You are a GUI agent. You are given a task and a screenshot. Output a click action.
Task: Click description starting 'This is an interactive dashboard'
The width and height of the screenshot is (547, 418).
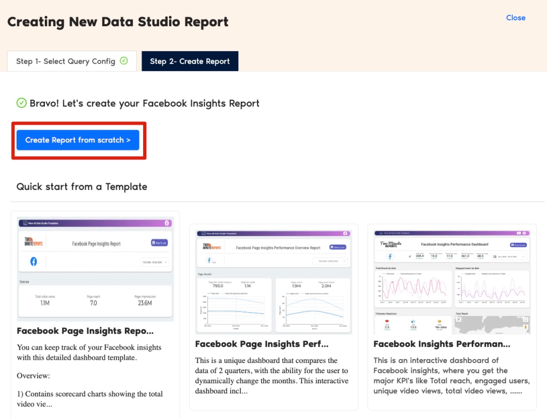452,375
